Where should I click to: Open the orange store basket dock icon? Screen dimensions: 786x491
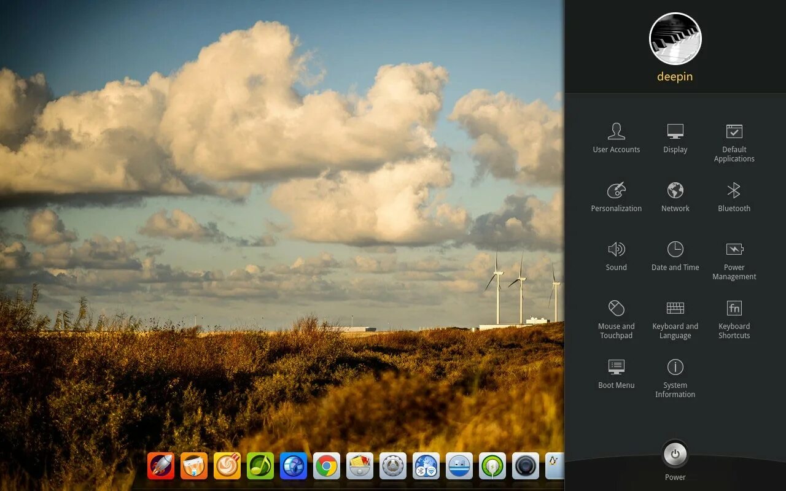(x=194, y=466)
